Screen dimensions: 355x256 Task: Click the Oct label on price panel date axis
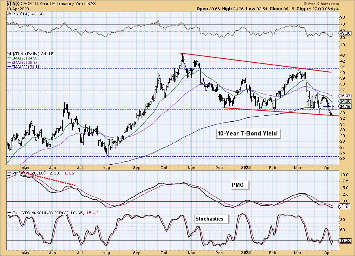coord(164,167)
